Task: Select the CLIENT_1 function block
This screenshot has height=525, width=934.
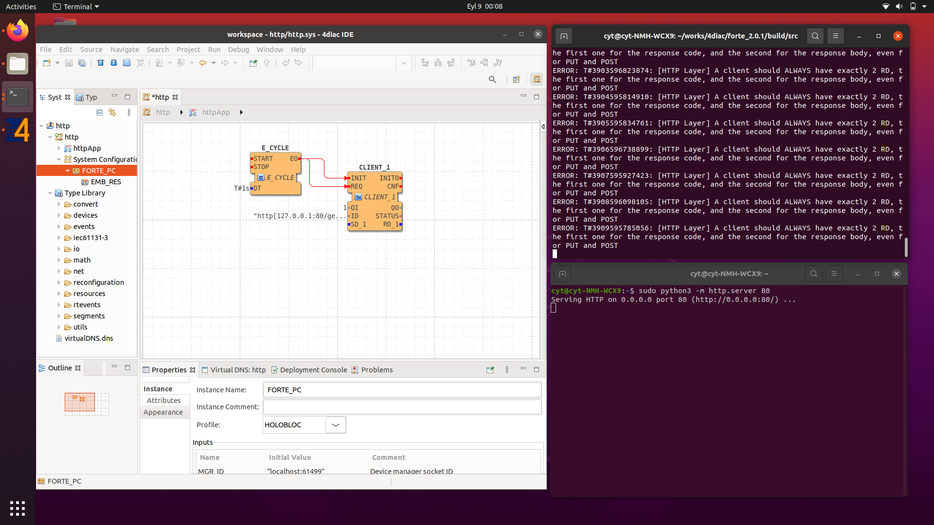Action: (x=375, y=201)
